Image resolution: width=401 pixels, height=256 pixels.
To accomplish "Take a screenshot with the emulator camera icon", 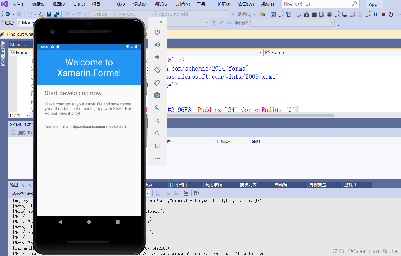I will (157, 95).
